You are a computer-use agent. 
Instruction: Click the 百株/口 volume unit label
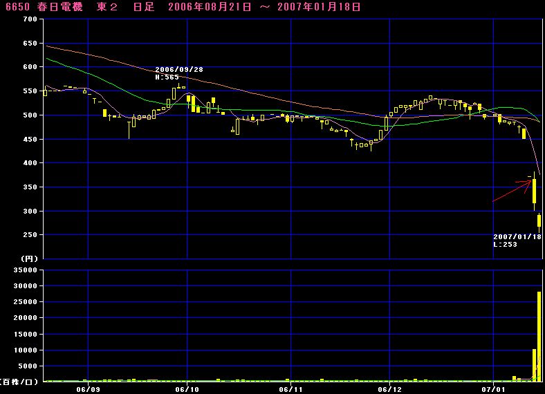18,382
